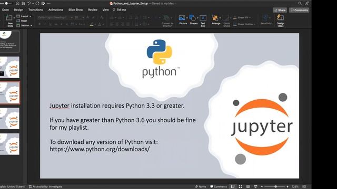The height and width of the screenshot is (189, 337).
Task: Click the python.org downloads URL text
Action: pyautogui.click(x=100, y=149)
